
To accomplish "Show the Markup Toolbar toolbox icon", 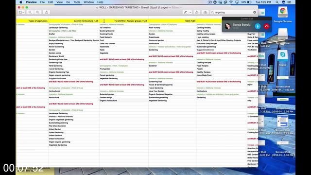I will [205, 12].
